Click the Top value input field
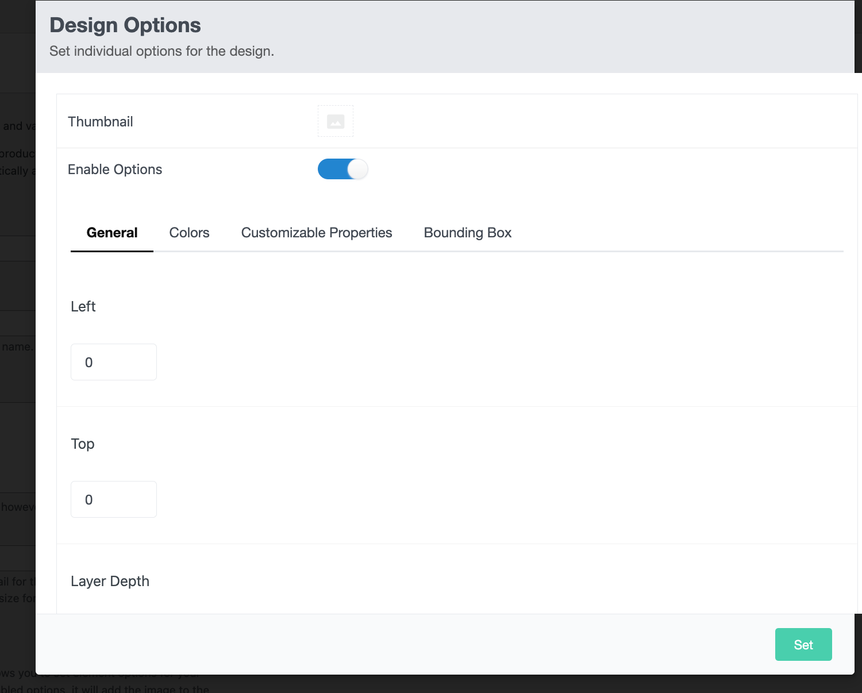Screen dimensions: 862x693 (x=114, y=499)
